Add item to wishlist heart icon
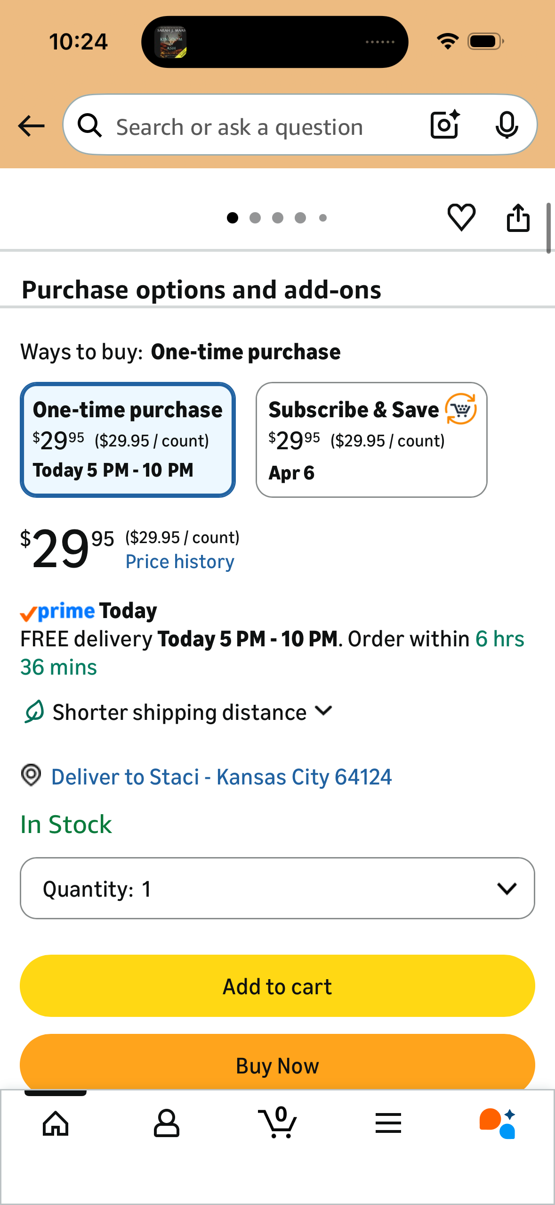This screenshot has height=1205, width=555. click(x=461, y=217)
